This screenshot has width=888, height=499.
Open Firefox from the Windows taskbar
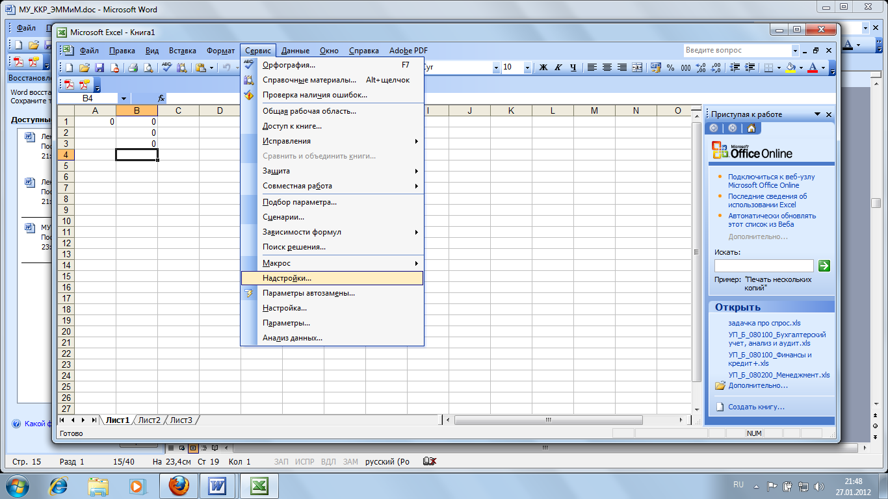point(179,485)
